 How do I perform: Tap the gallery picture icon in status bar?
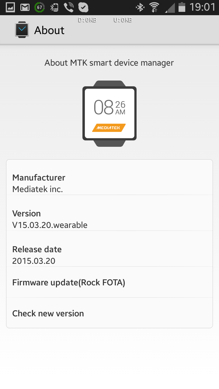[x=10, y=7]
